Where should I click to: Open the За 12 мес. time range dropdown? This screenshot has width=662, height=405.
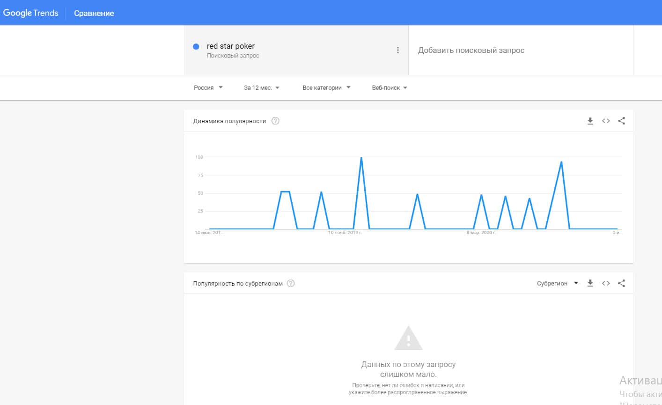261,88
